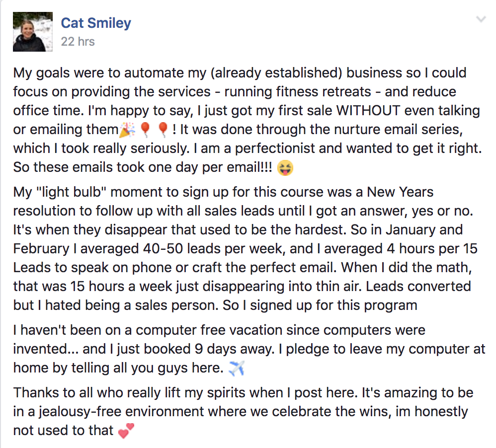Click the second red balloon emoji
This screenshot has height=448, width=496.
[x=162, y=130]
